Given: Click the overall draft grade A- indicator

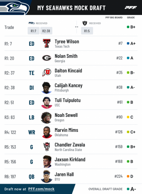Looking at the screenshot, I should pos(131,189).
